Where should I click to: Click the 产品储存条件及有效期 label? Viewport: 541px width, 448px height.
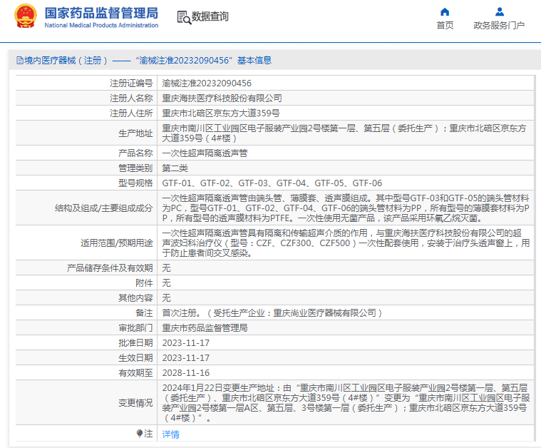tap(110, 268)
